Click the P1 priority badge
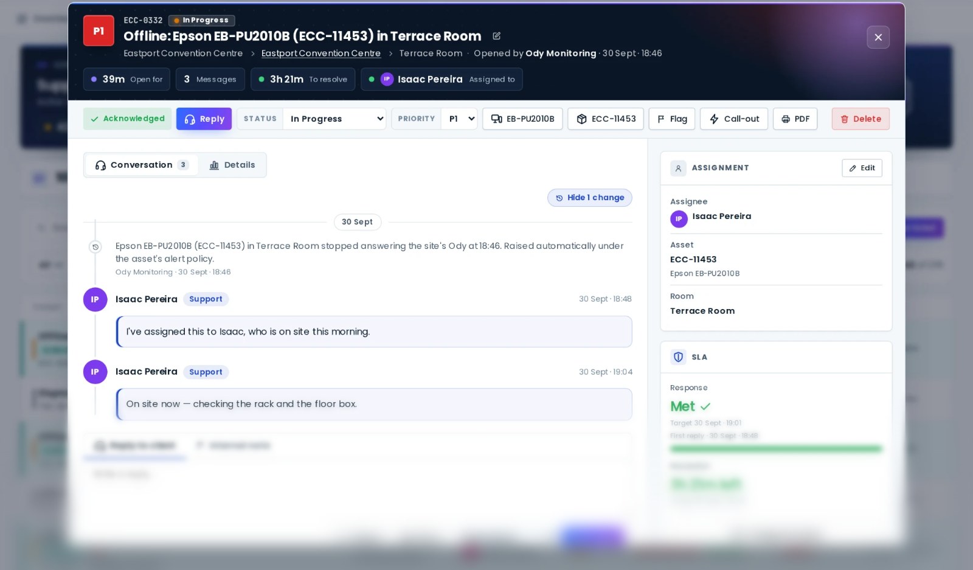This screenshot has height=570, width=973. 99,31
